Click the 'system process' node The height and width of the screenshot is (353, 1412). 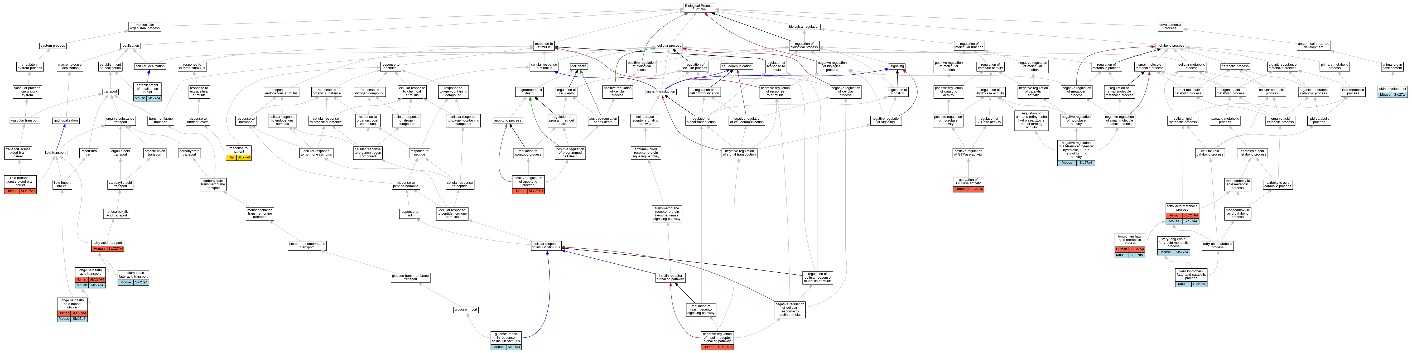(x=53, y=46)
